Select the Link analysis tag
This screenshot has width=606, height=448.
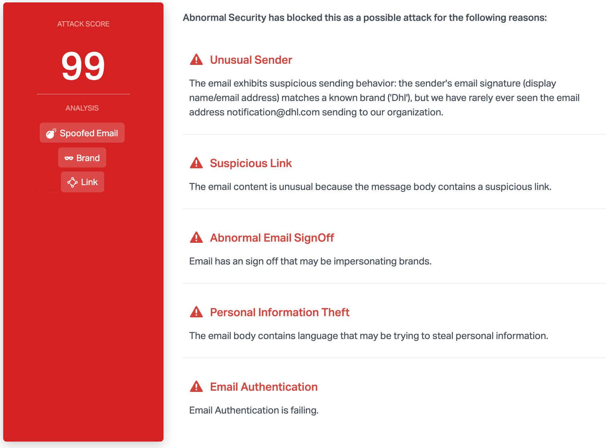coord(83,182)
